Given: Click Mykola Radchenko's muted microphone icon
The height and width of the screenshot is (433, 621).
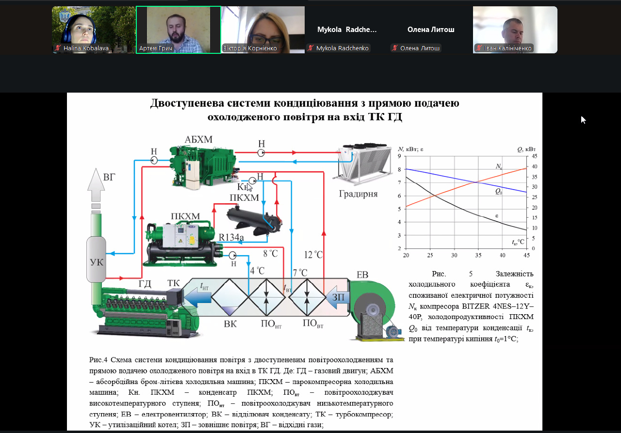Looking at the screenshot, I should 310,48.
